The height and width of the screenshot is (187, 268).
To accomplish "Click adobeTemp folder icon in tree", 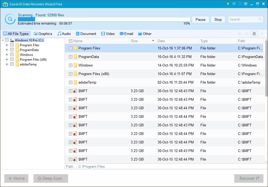I will (17, 64).
